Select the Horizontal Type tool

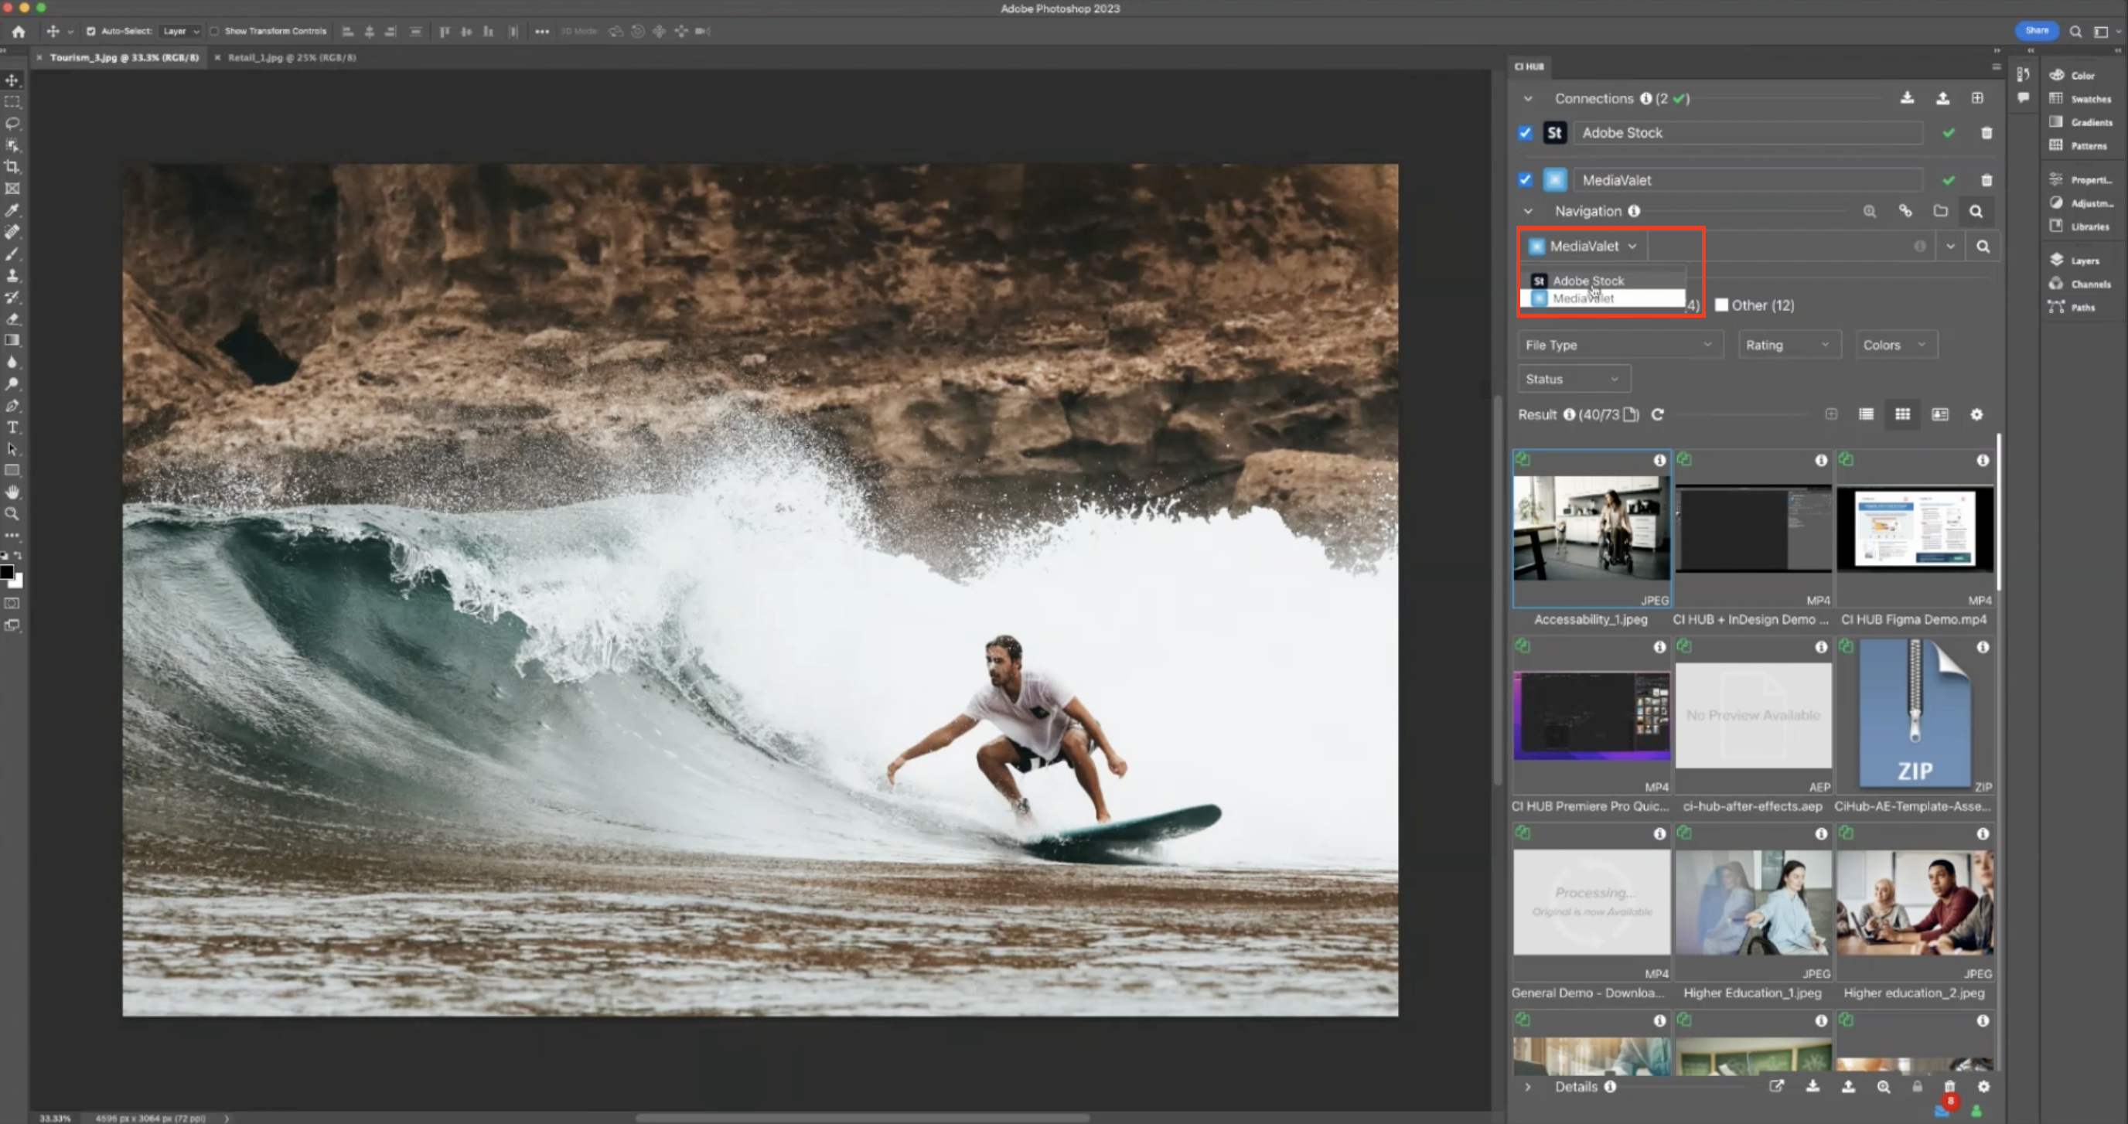click(12, 427)
